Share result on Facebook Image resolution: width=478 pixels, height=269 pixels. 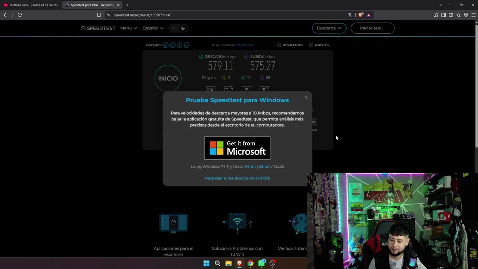(180, 45)
